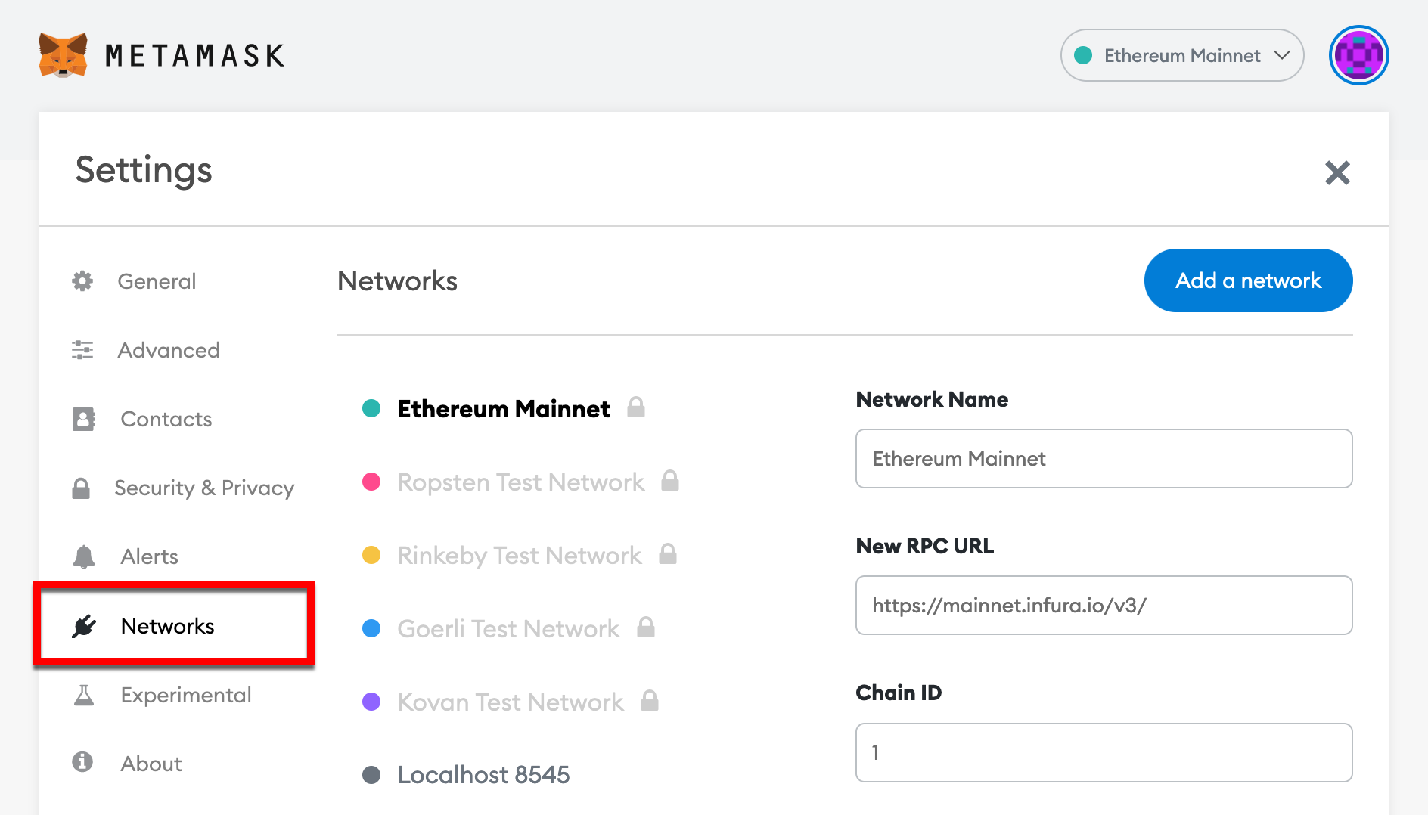Click the Alerts bell icon

point(84,556)
